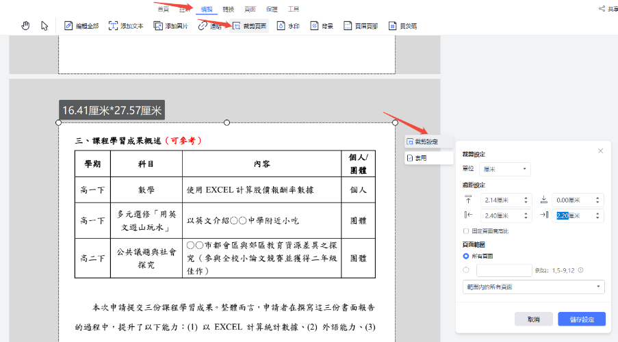Choose the 添加文本 add text tool
The width and height of the screenshot is (618, 342).
[x=126, y=26]
